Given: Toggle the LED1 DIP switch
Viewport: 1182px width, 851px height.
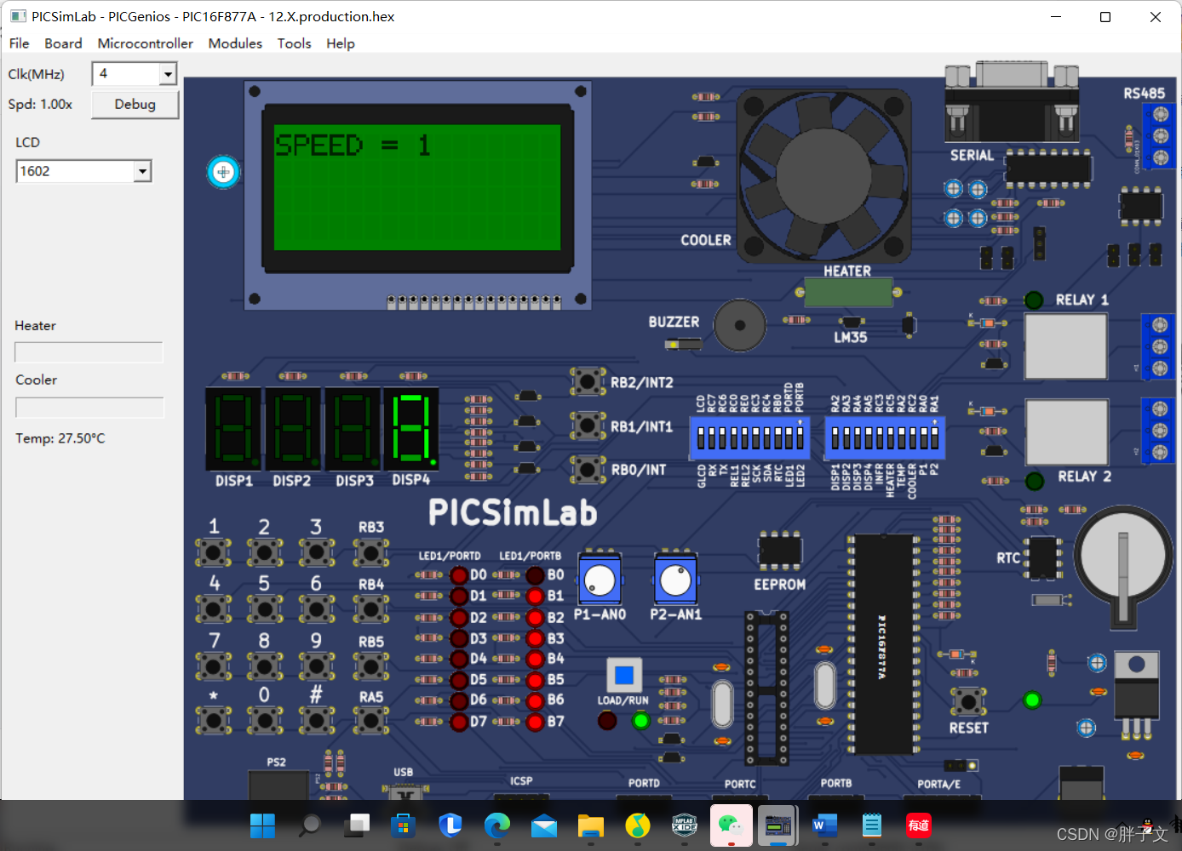Looking at the screenshot, I should click(789, 438).
